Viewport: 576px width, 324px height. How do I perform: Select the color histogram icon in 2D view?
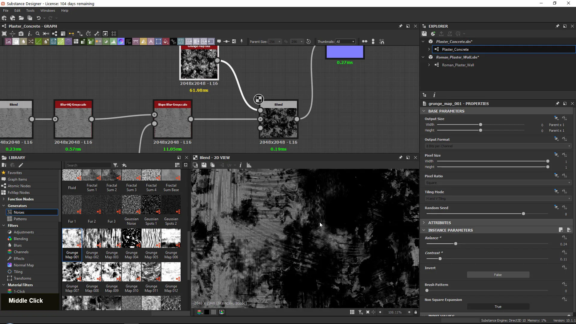(249, 165)
